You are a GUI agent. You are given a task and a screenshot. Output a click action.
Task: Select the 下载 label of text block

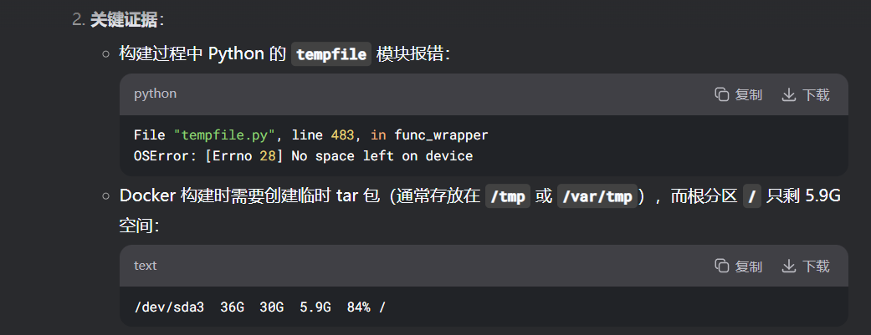pos(816,266)
